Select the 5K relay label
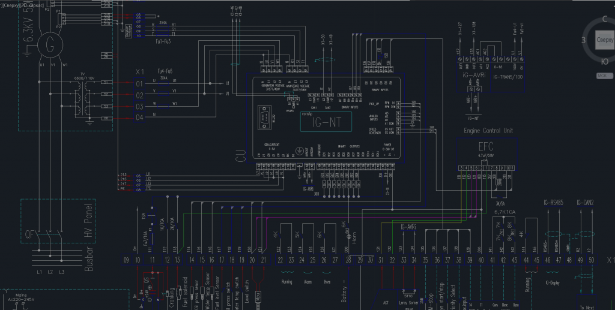Viewport: 615px width, 310px height. (x=297, y=234)
